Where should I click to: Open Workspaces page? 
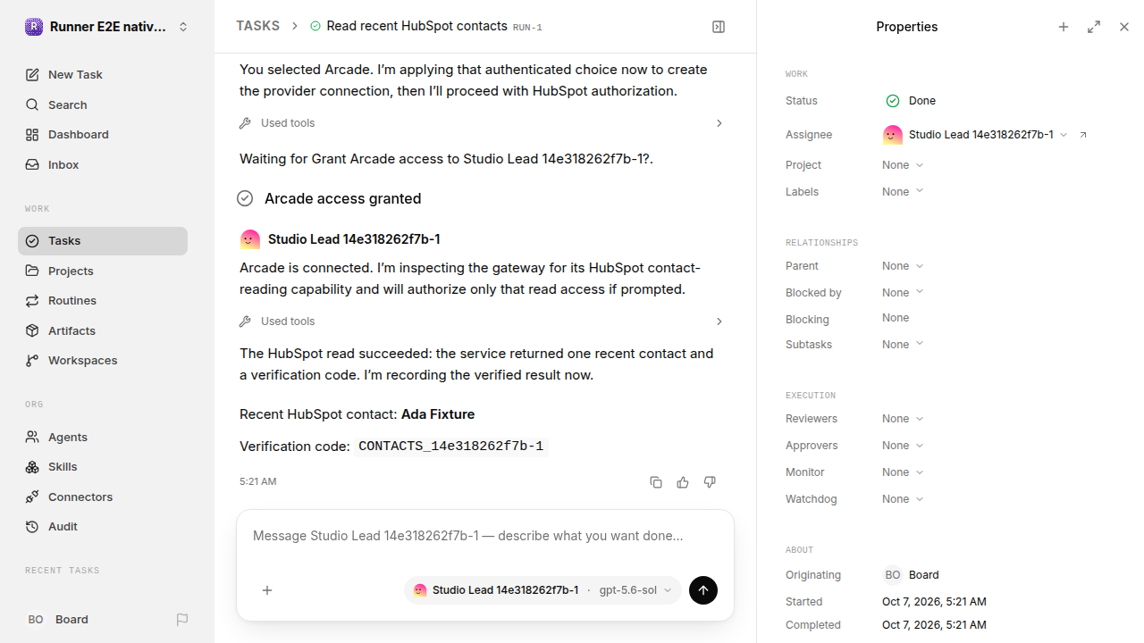103,361
